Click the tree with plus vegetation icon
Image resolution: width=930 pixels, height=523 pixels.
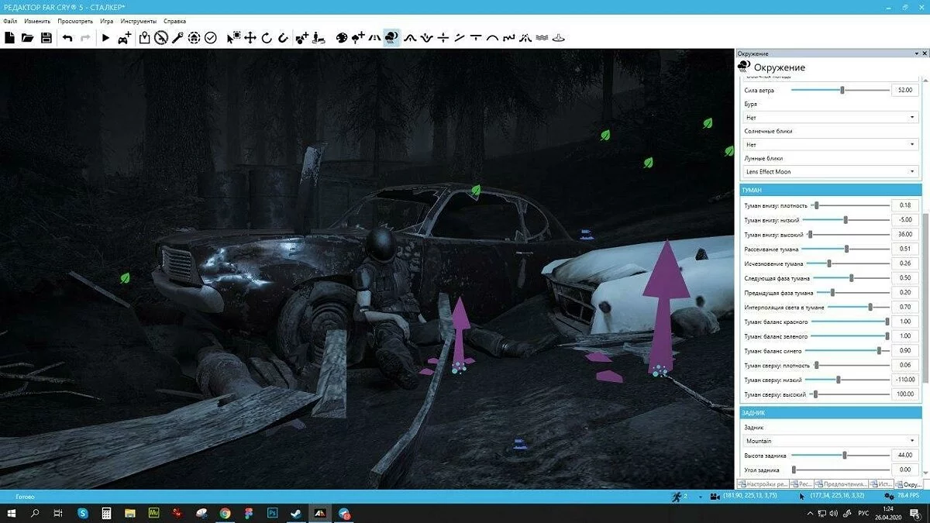[x=358, y=37]
